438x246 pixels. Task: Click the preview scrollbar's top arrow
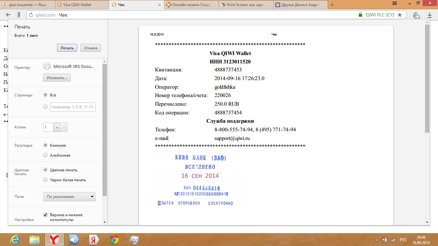[427, 22]
